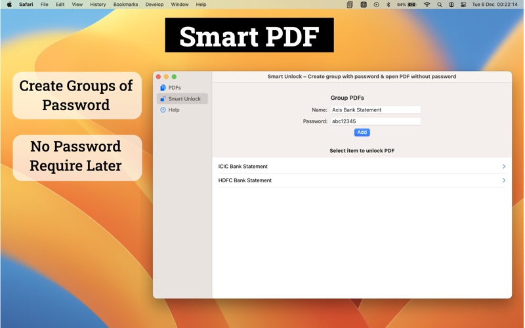Focus the Password field with abc12345

375,121
